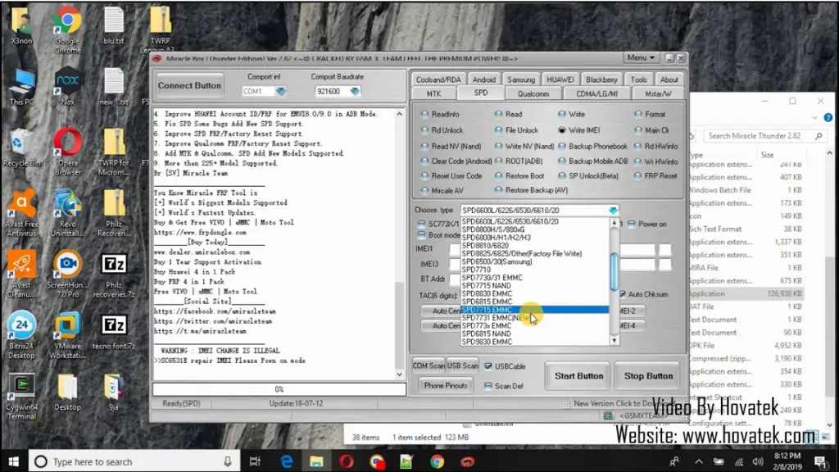Open VMware Workstation shortcut
Image resolution: width=839 pixels, height=472 pixels.
(67, 335)
